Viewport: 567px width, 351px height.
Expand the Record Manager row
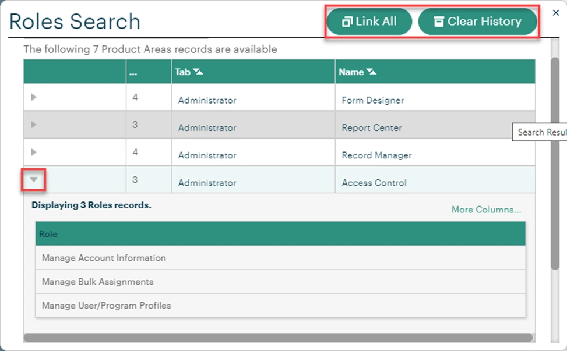pyautogui.click(x=34, y=152)
